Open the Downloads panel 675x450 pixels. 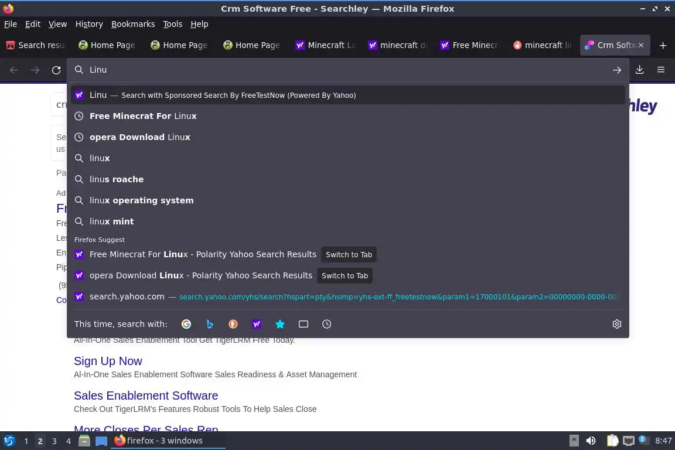[x=639, y=70]
